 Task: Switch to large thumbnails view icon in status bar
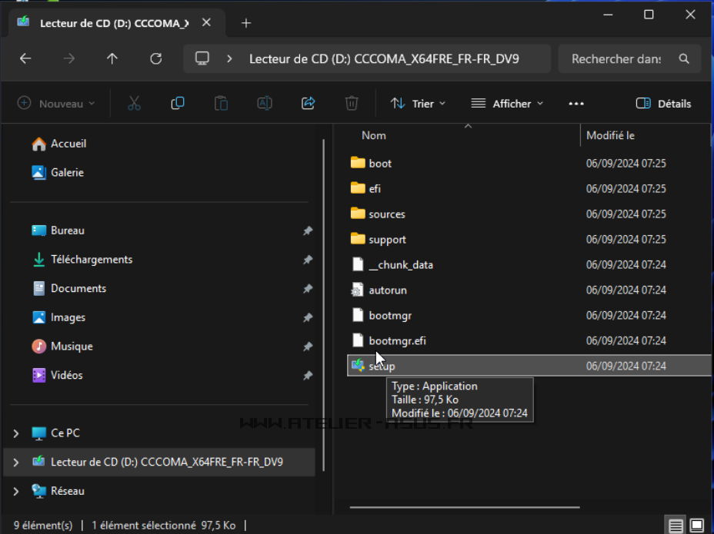697,526
